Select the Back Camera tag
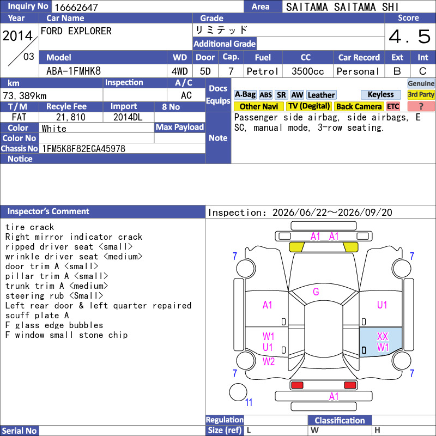 (359, 106)
